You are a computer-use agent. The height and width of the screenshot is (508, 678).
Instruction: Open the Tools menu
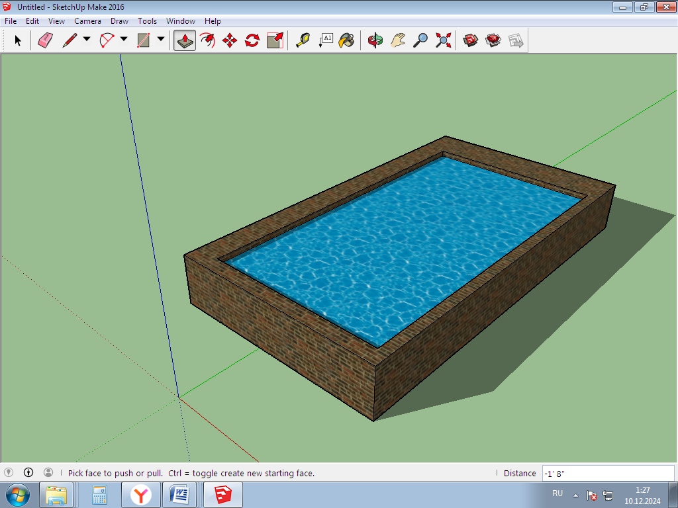(147, 21)
